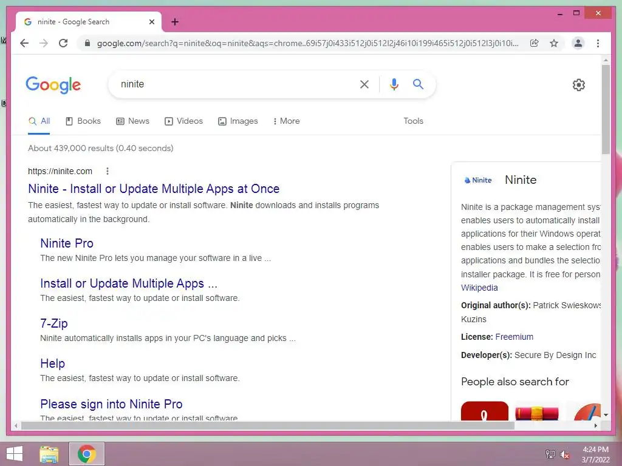Image resolution: width=622 pixels, height=466 pixels.
Task: Open Chrome's three-dot menu
Action: click(x=598, y=43)
